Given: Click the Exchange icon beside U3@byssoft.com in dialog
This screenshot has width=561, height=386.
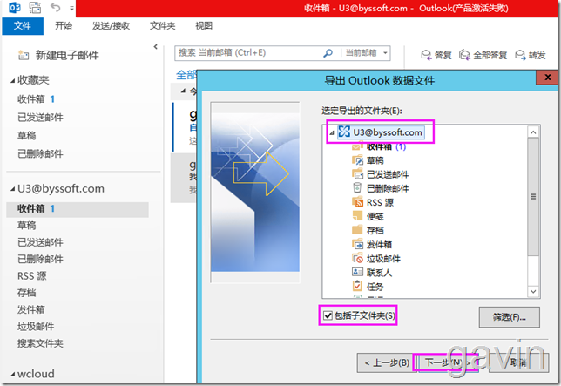Looking at the screenshot, I should click(x=344, y=132).
